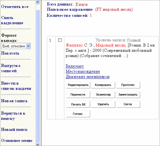
Task: Click record number 1 cell
Action: pos(51,78)
